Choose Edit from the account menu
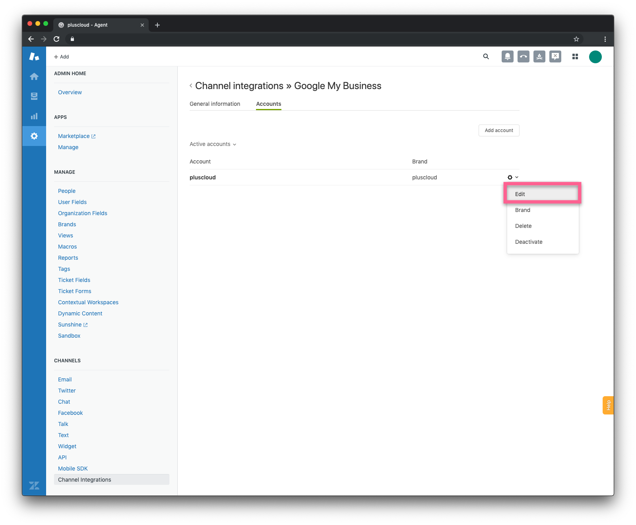The width and height of the screenshot is (636, 525). 543,194
